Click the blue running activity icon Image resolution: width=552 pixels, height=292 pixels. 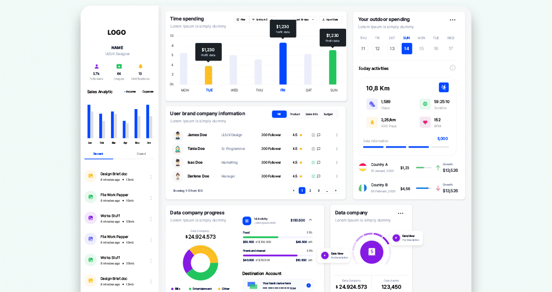(x=444, y=88)
